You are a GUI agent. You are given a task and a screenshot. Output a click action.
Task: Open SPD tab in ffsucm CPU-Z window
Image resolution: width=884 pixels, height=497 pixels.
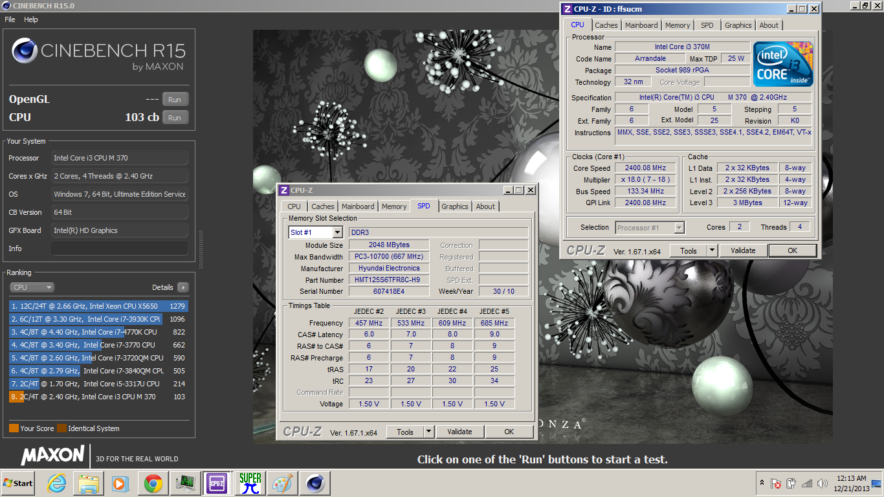(707, 25)
